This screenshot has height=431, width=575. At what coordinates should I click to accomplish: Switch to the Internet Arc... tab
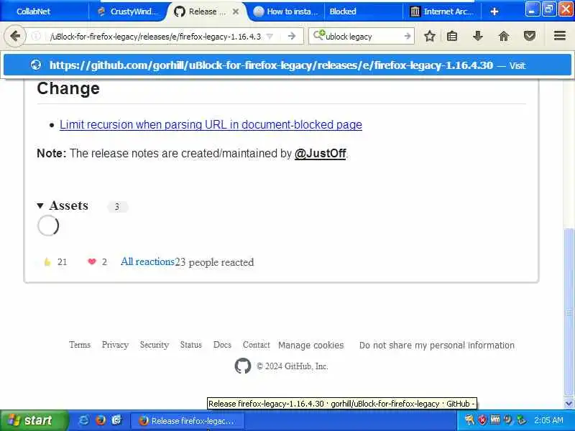point(441,11)
